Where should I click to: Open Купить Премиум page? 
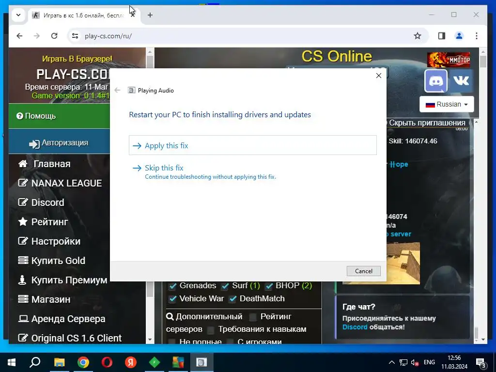pyautogui.click(x=62, y=280)
